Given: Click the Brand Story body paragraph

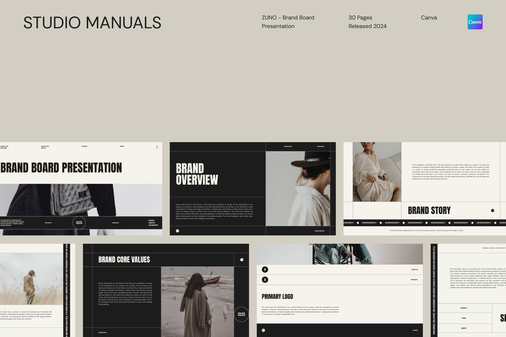Looking at the screenshot, I should point(450,172).
